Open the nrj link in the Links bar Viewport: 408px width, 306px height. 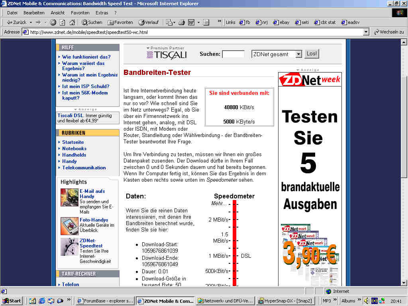pos(262,22)
